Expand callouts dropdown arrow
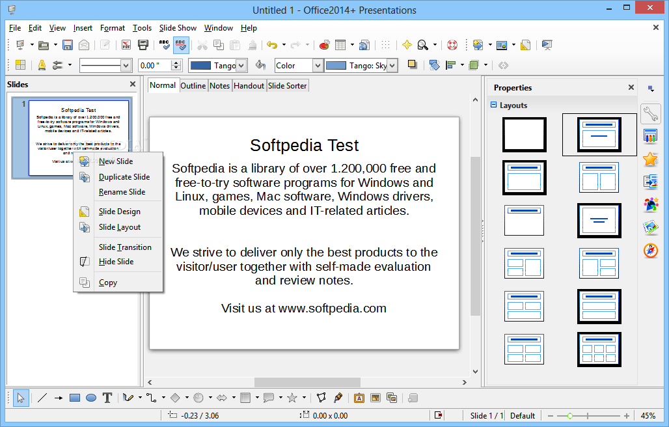 coord(280,398)
